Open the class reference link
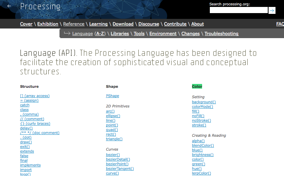 tap(24, 110)
